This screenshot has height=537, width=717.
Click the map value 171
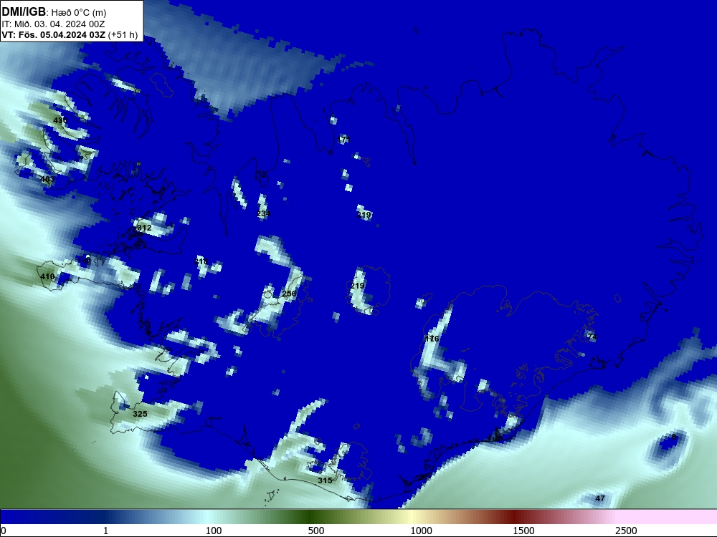[x=343, y=140]
